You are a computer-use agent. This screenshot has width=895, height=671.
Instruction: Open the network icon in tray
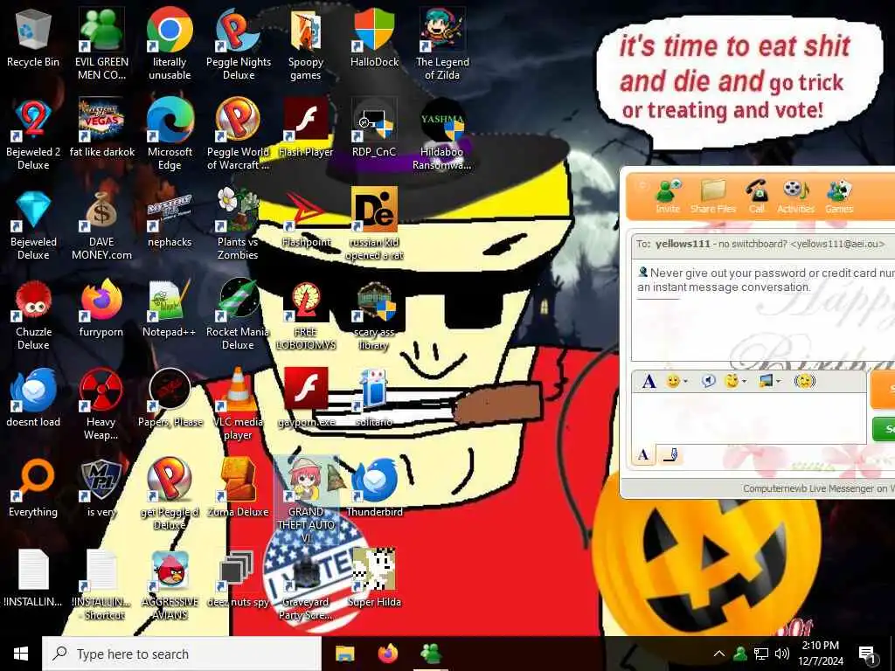point(761,654)
